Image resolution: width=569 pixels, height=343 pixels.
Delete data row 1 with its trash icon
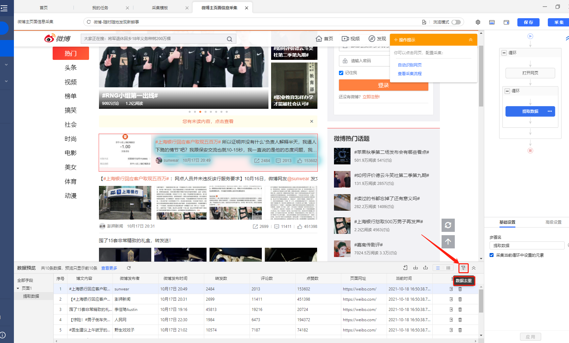click(x=460, y=289)
